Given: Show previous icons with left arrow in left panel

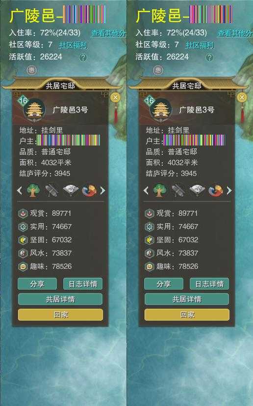Looking at the screenshot, I should (x=19, y=191).
